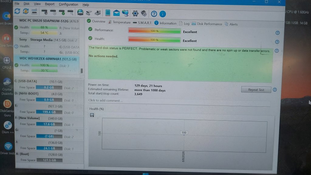311x175 pixels.
Task: Open DiskGenius Guru desktop icon
Action: click(7, 108)
